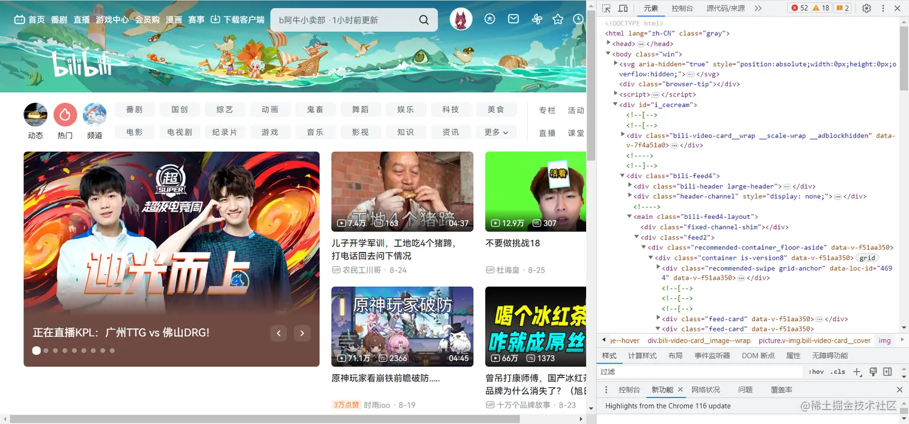The width and height of the screenshot is (909, 424).
Task: Click the search magnifier icon in bilibili search box
Action: point(424,20)
